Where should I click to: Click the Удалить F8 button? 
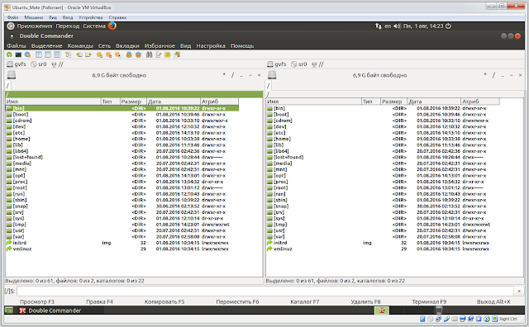pyautogui.click(x=365, y=301)
